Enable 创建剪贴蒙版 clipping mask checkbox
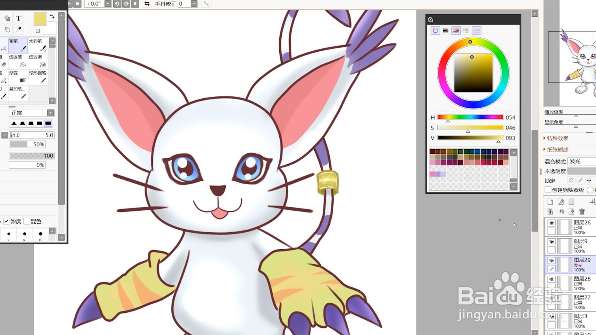The image size is (596, 335). (x=548, y=190)
